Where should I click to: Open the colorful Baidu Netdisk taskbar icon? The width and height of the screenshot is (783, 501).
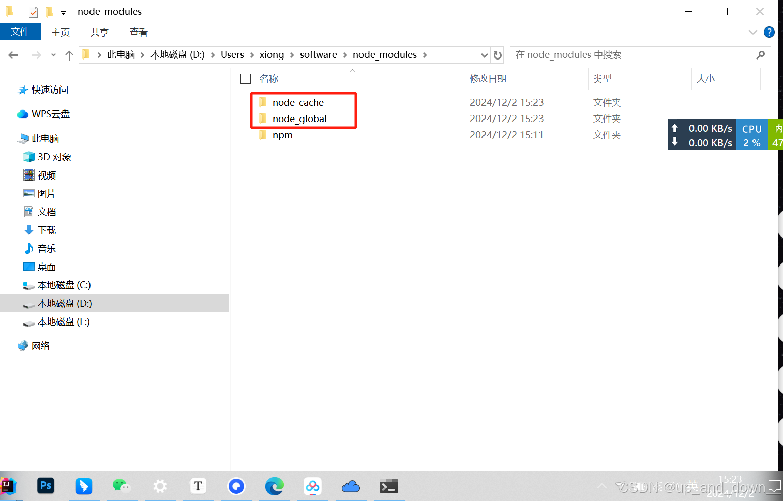313,486
